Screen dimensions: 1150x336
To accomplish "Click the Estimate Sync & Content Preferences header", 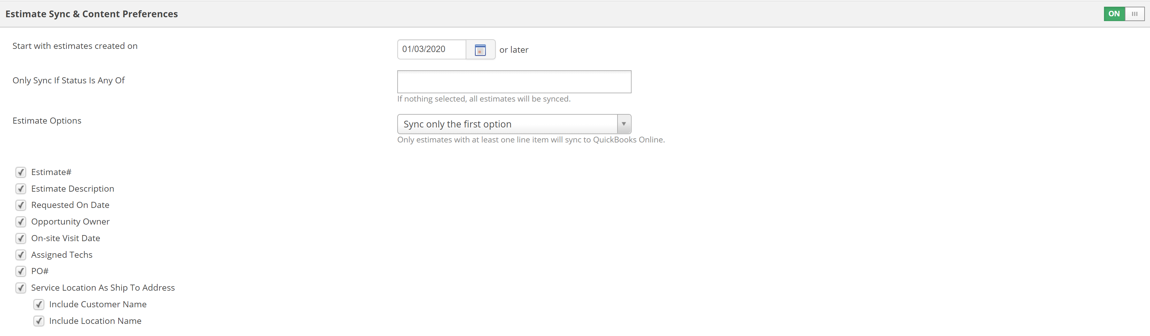I will (91, 14).
